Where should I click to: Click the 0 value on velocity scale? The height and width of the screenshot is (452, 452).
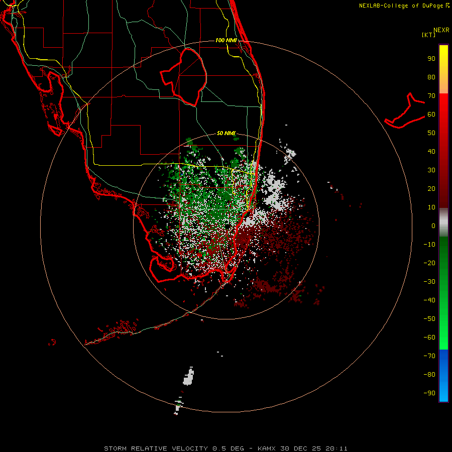[x=433, y=225]
